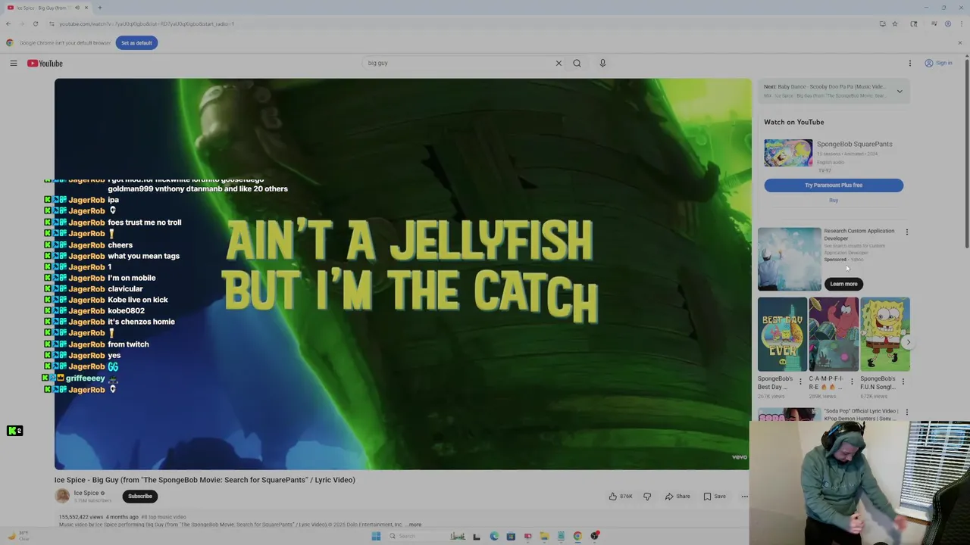The image size is (970, 545).
Task: Set Chrome as default browser
Action: [136, 43]
